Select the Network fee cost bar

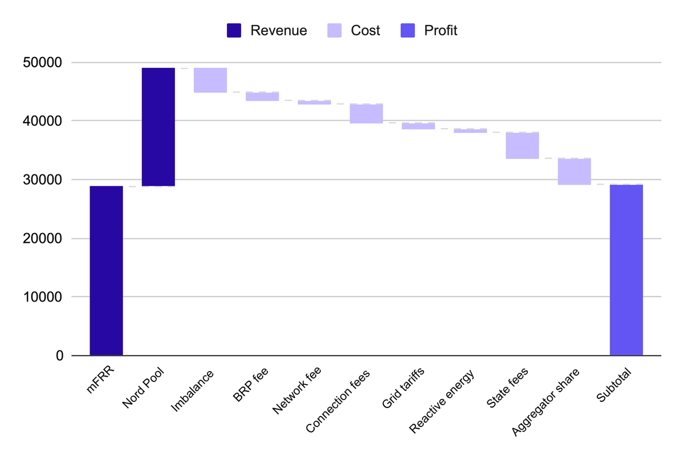point(315,103)
